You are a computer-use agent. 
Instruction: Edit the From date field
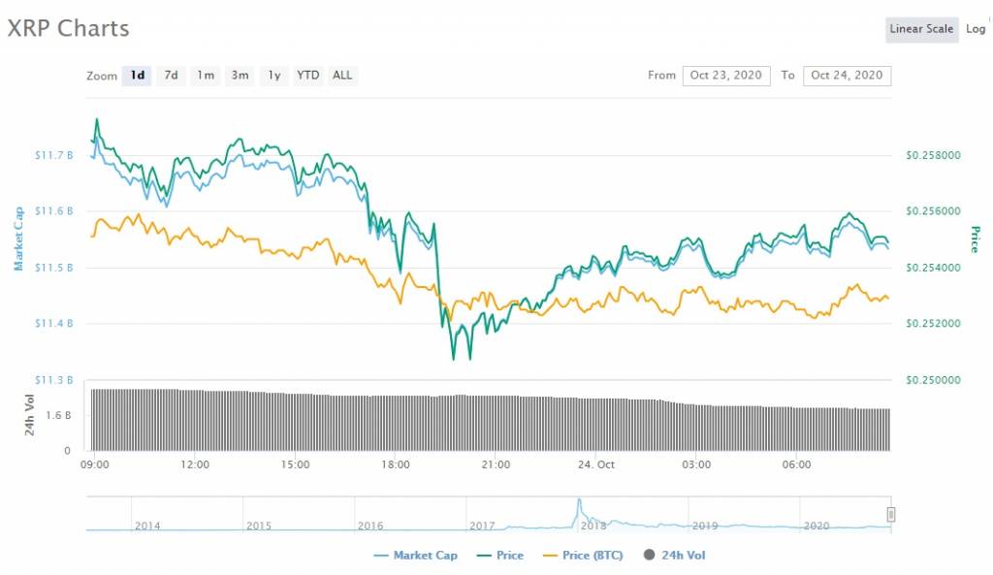(x=726, y=76)
